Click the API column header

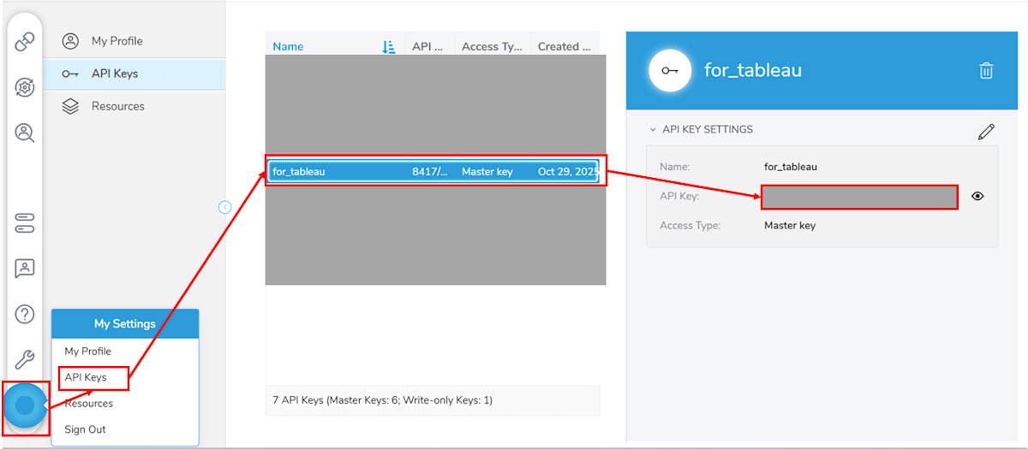point(427,47)
